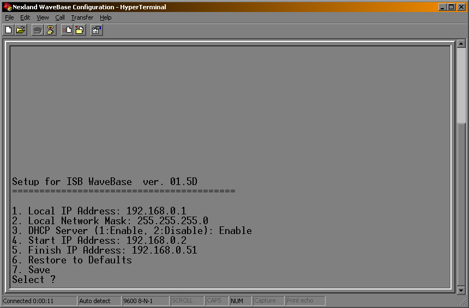The image size is (469, 308).
Task: Click the vertical scrollbar down arrow
Action: (x=461, y=289)
